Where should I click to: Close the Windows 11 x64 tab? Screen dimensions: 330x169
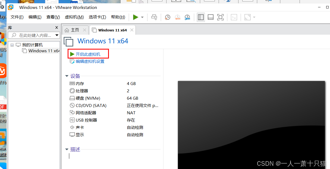[132, 30]
